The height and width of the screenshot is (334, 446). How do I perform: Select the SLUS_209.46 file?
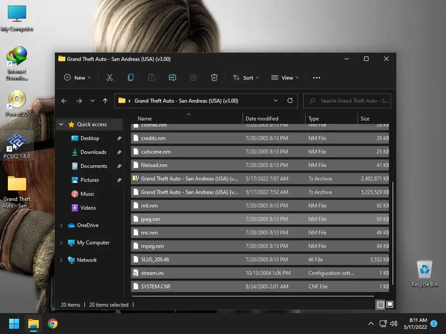260,260
